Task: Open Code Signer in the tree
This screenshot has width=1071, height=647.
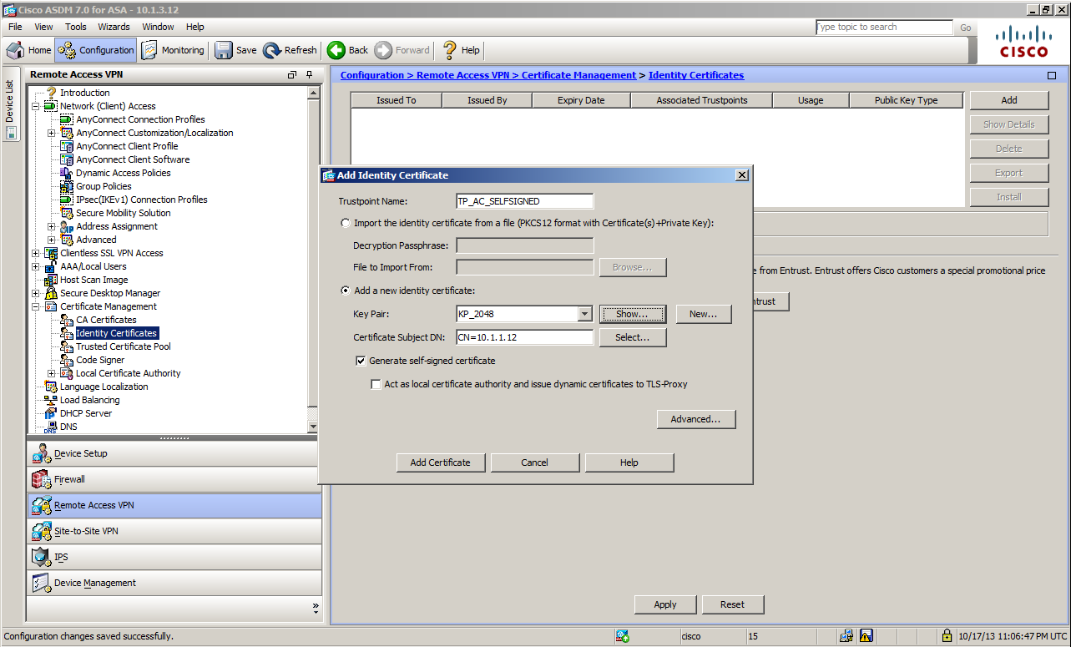Action: click(x=100, y=360)
